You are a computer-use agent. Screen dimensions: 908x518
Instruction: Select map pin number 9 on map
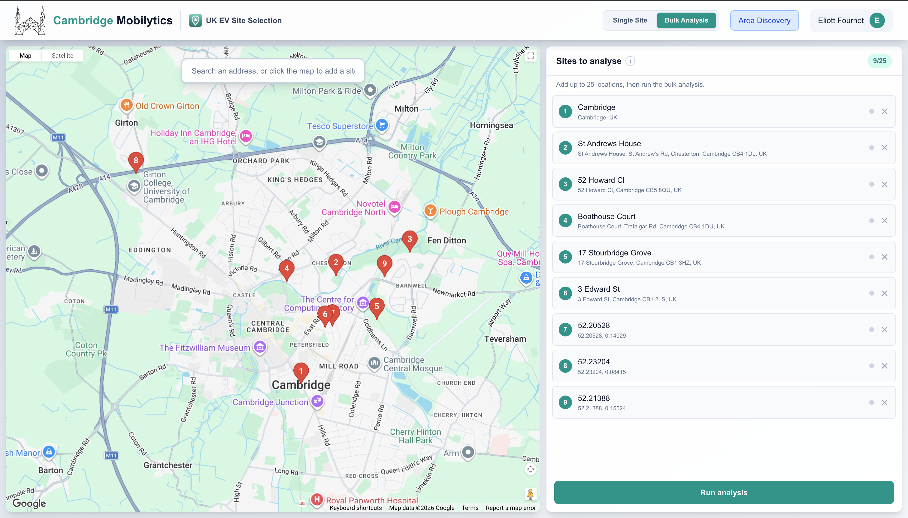click(384, 265)
